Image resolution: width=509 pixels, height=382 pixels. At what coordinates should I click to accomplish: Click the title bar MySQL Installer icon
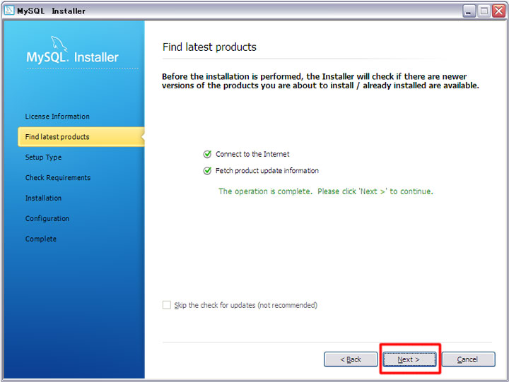(9, 11)
